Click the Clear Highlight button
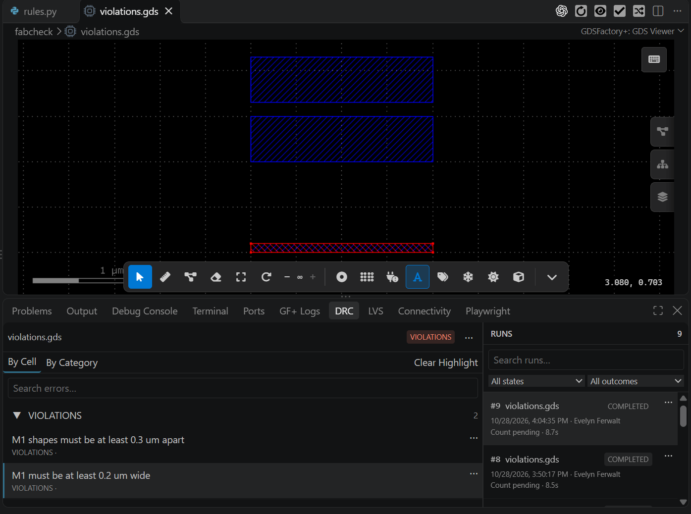This screenshot has height=514, width=691. pos(446,362)
